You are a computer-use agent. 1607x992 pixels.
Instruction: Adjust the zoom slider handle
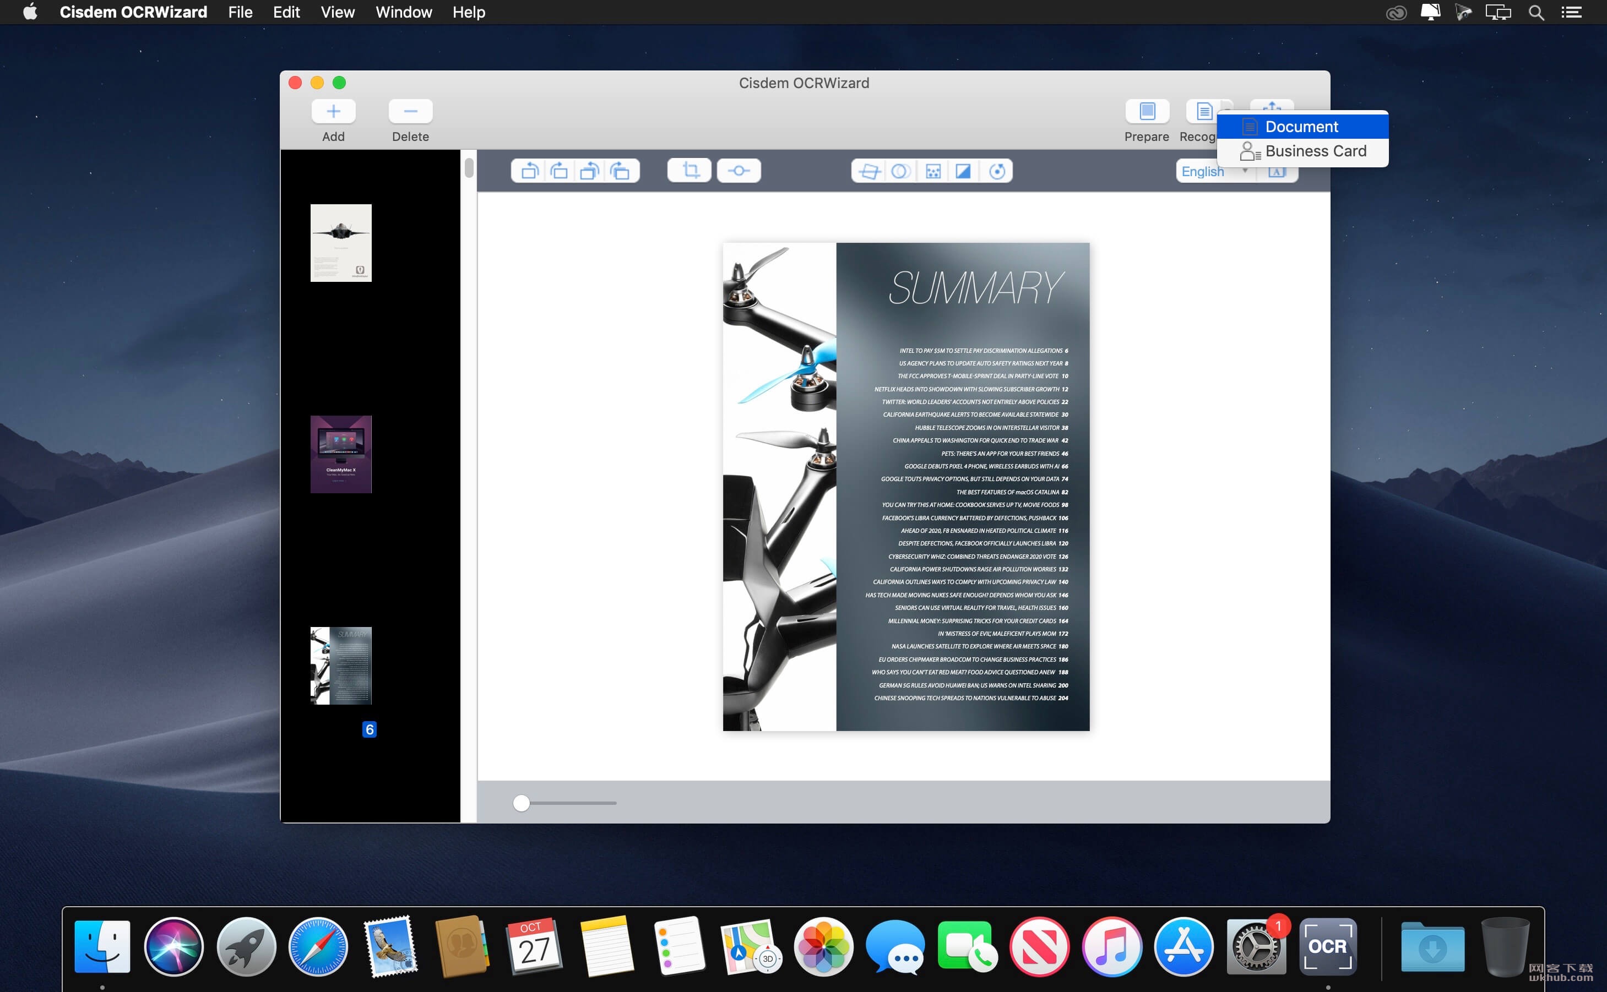[x=521, y=803]
